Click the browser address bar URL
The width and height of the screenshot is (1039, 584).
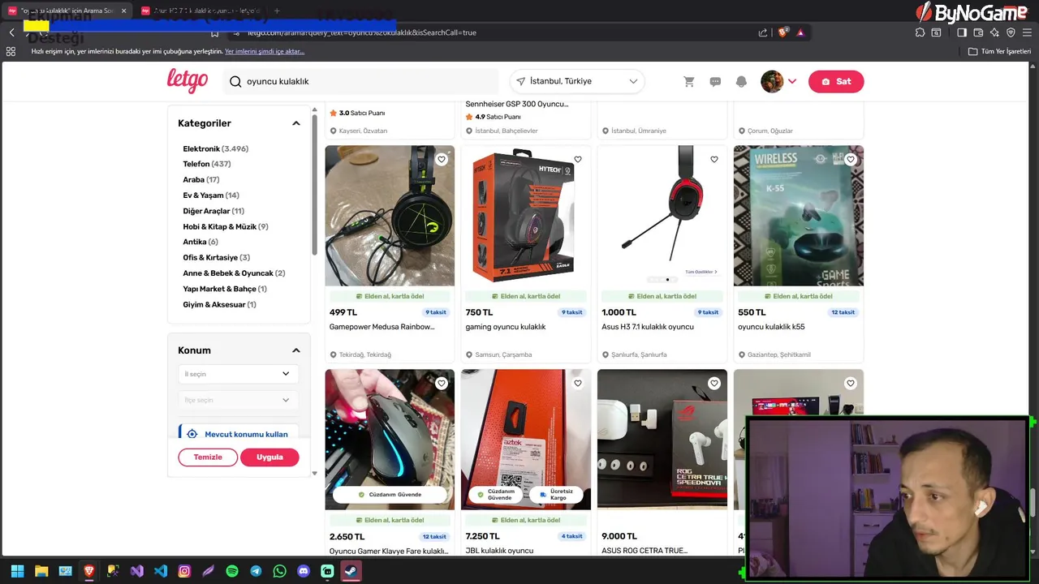pyautogui.click(x=362, y=32)
